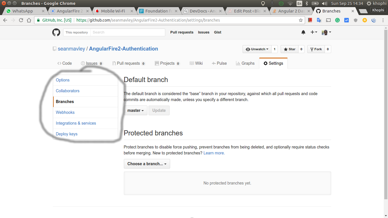
Task: Fork the repository
Action: click(x=316, y=49)
